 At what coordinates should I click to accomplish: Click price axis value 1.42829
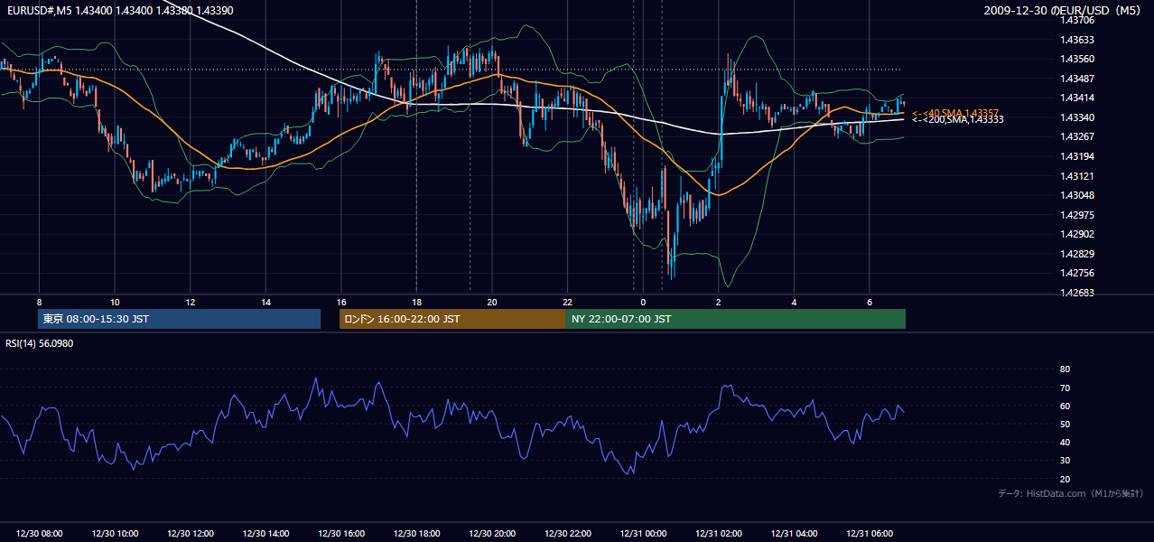click(1077, 254)
